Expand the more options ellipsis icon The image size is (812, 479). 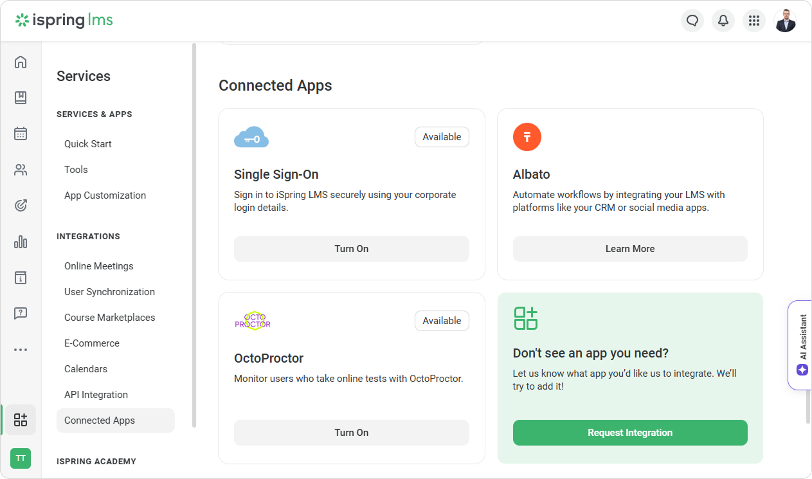click(x=21, y=350)
